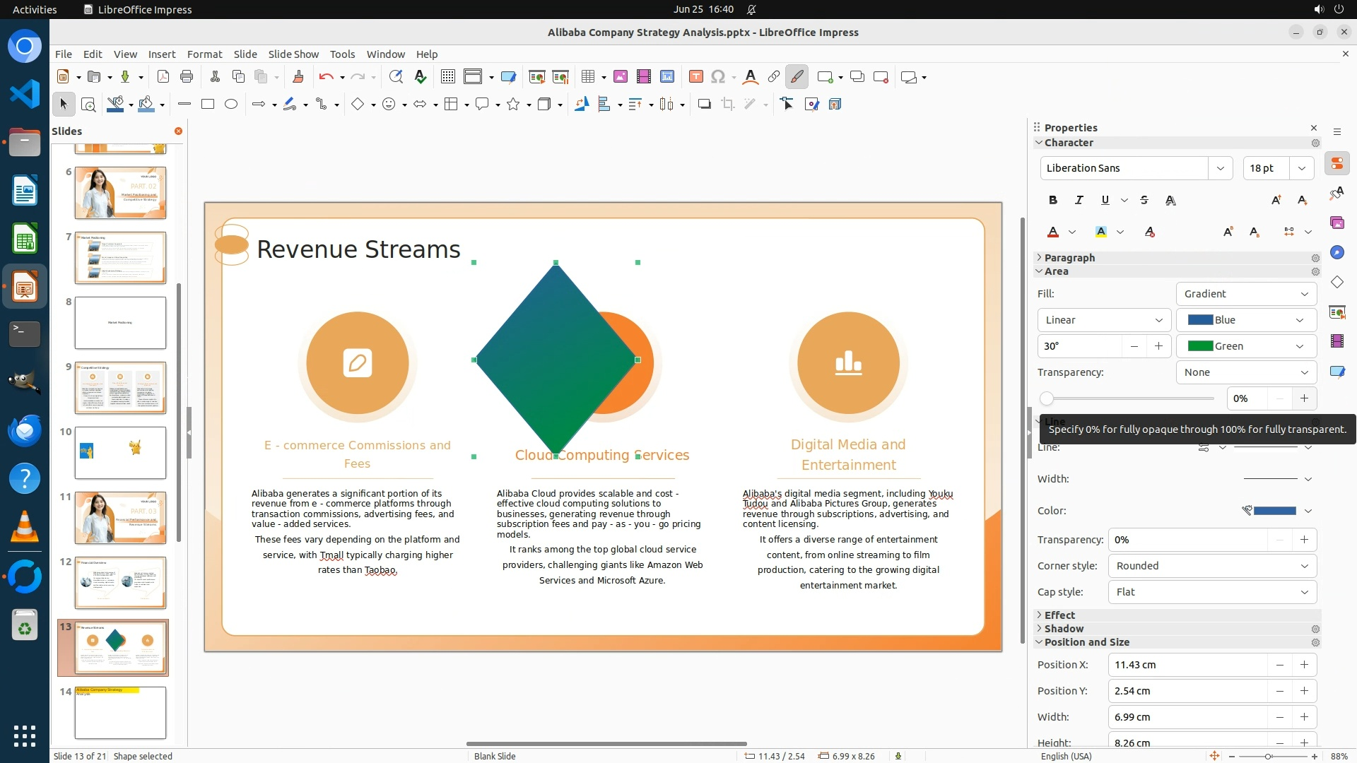Image resolution: width=1357 pixels, height=763 pixels.
Task: Toggle Bold in Character panel
Action: 1053,201
